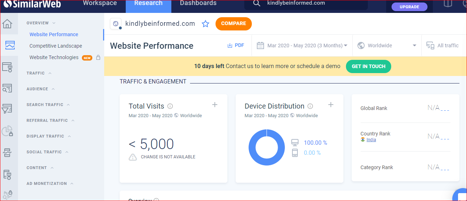This screenshot has height=201, width=467.
Task: Open the Worldwide country dropdown
Action: coord(387,46)
